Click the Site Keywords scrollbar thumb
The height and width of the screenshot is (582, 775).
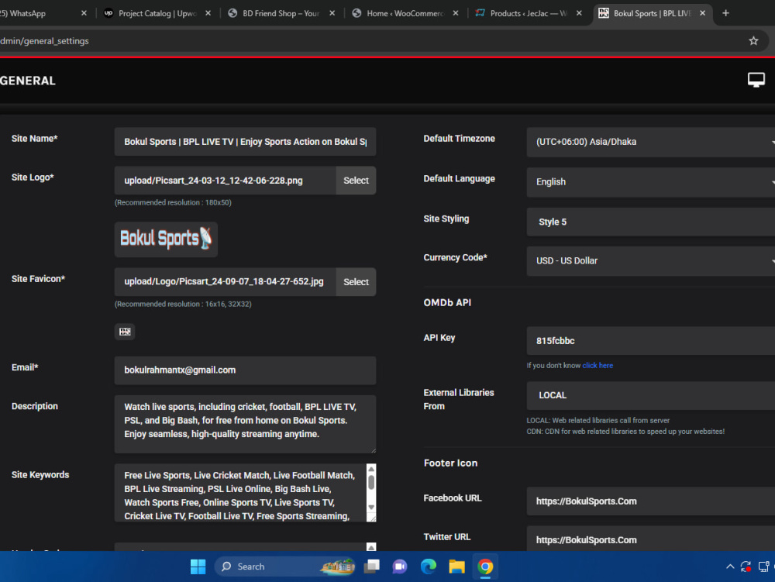(371, 483)
